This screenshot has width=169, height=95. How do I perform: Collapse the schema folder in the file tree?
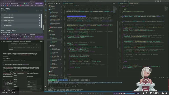click(52, 26)
